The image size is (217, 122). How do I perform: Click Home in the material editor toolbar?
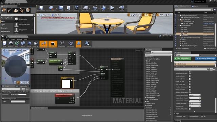pos(29,44)
